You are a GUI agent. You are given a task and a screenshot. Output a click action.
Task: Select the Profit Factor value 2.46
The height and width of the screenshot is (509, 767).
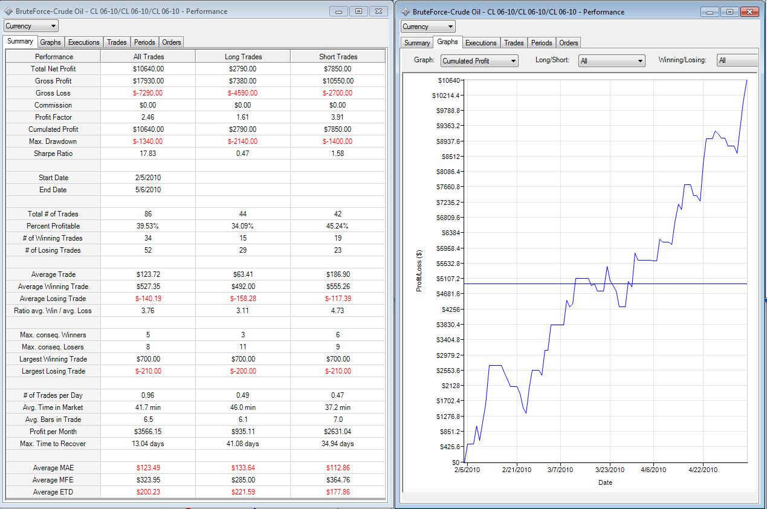click(148, 117)
